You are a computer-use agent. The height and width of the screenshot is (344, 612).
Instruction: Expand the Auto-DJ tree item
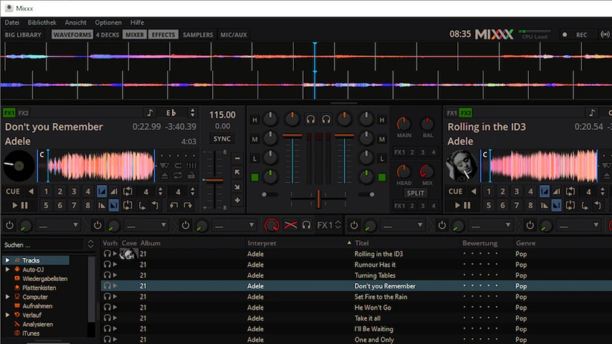7,269
